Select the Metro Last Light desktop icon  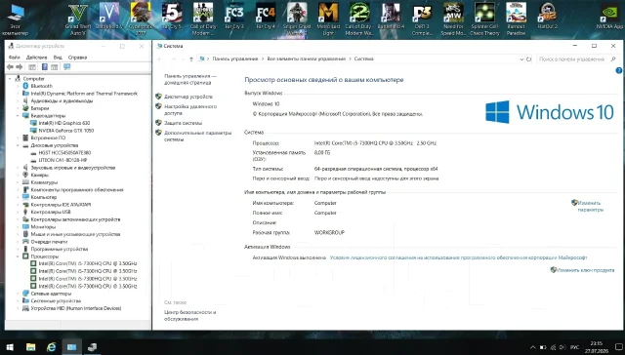coord(328,19)
